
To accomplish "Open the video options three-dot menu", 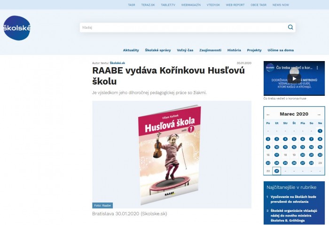I will tap(317, 68).
